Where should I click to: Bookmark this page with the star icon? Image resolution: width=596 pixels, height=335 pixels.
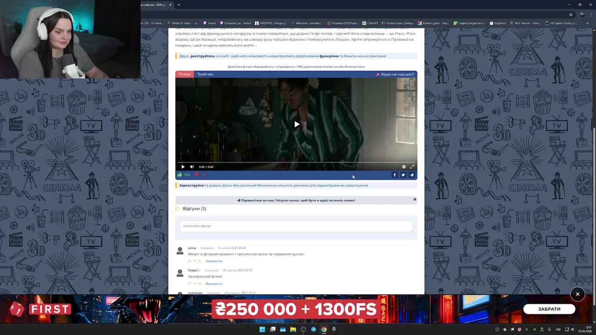tap(571, 14)
